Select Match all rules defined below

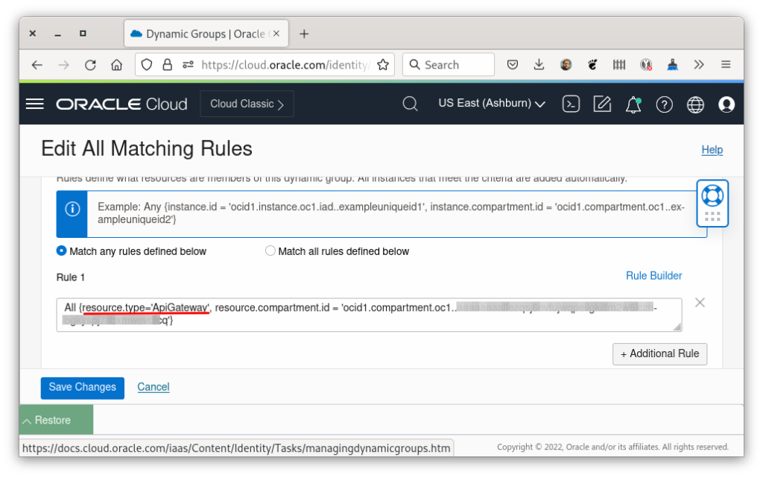pyautogui.click(x=270, y=251)
